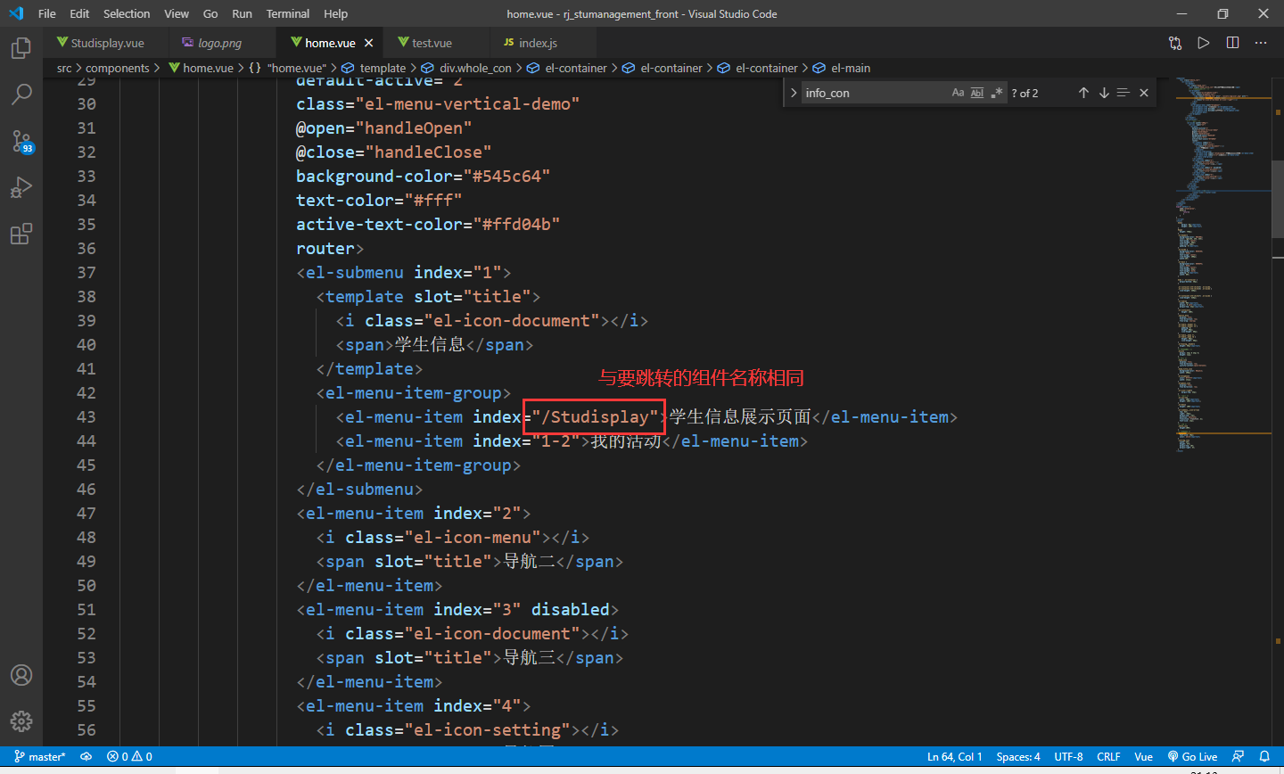Open the Edit menu
Image resolution: width=1284 pixels, height=774 pixels.
79,13
